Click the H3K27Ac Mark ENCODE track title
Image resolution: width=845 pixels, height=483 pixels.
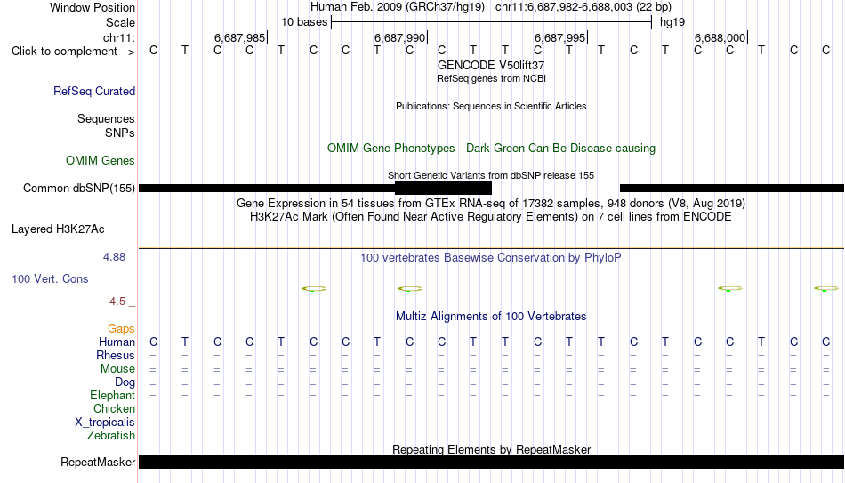[x=491, y=217]
